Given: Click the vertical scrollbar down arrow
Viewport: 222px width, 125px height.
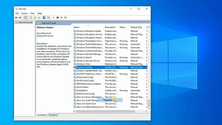Looking at the screenshot, I should (149, 108).
